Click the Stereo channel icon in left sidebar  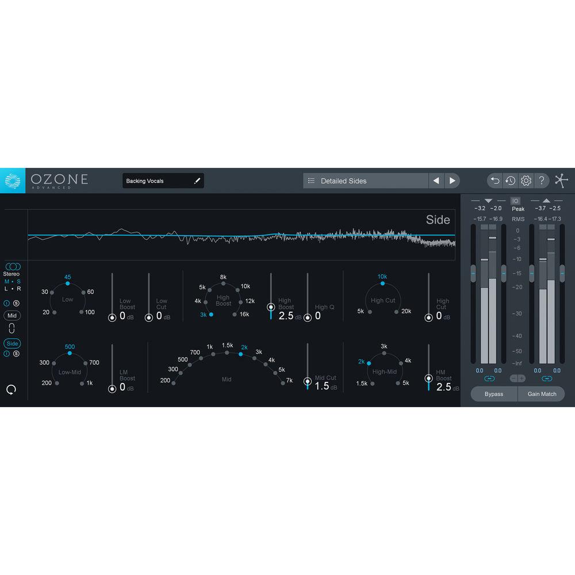coord(13,266)
